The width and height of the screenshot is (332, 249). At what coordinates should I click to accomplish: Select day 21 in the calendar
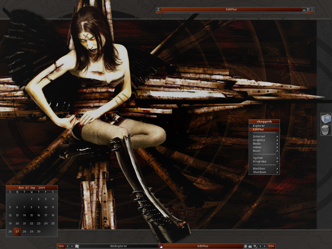[x=24, y=223]
